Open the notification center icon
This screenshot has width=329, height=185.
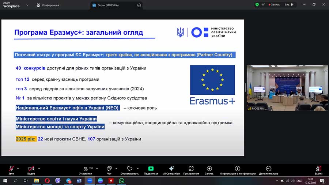[322, 181]
